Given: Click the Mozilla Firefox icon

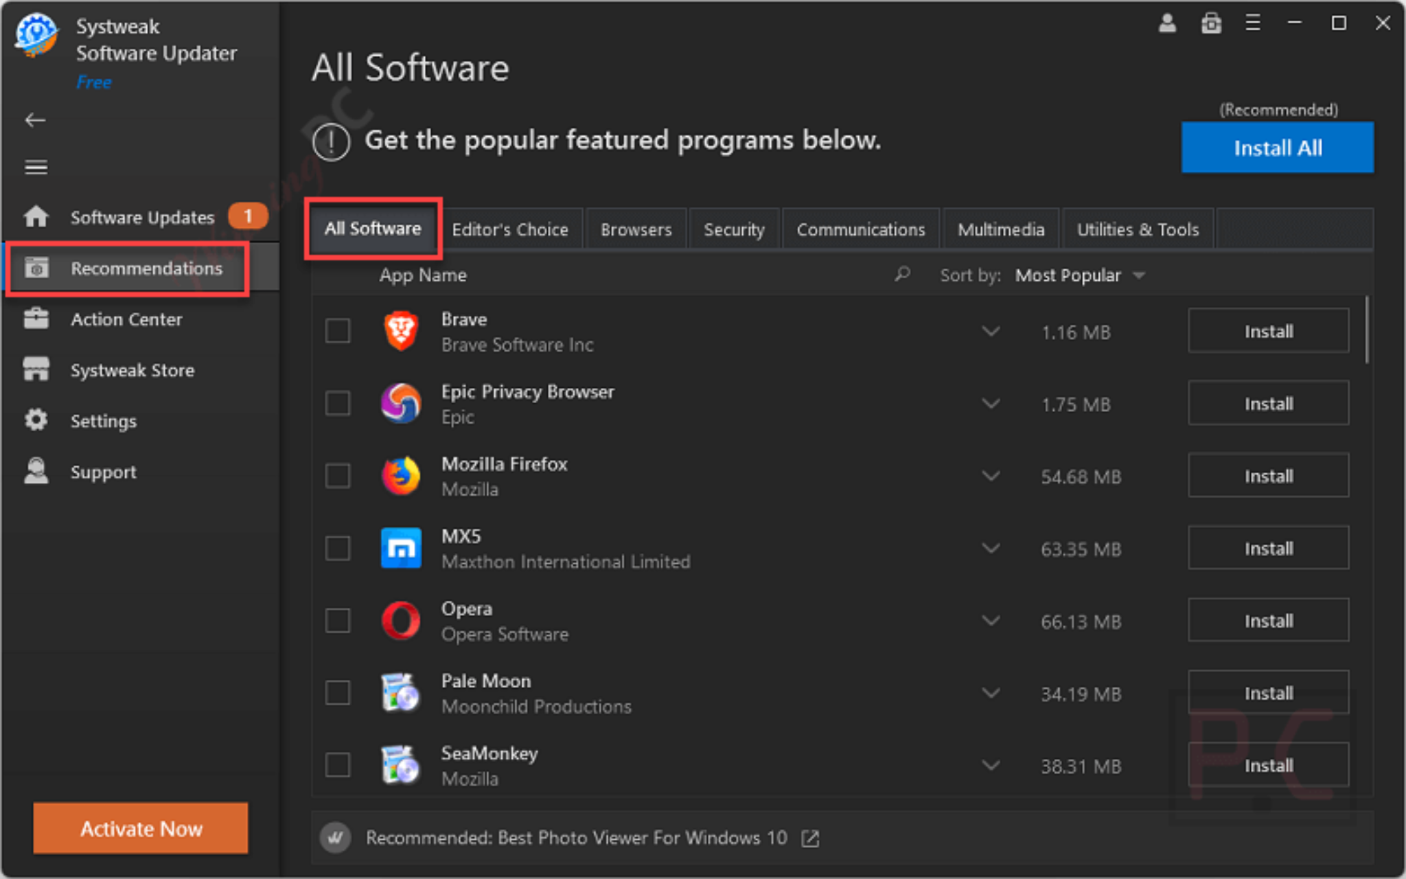Looking at the screenshot, I should 401,475.
